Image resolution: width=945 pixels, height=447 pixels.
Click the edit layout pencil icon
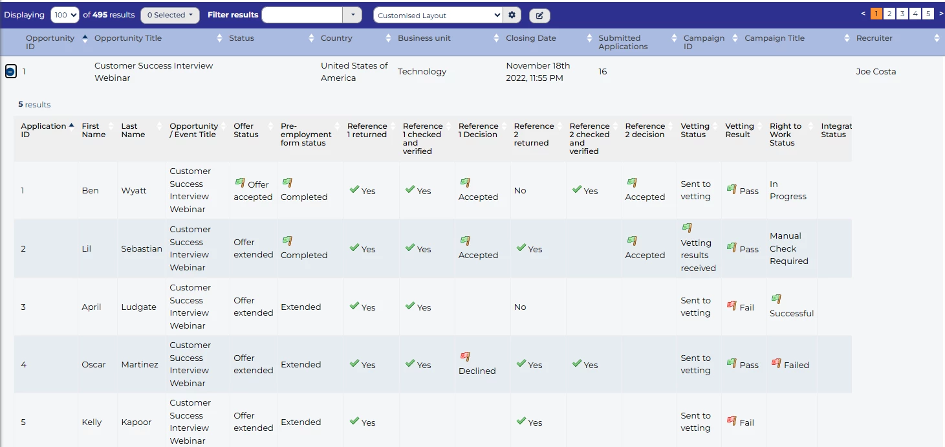click(539, 16)
